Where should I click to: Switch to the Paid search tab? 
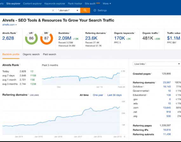point(50,54)
